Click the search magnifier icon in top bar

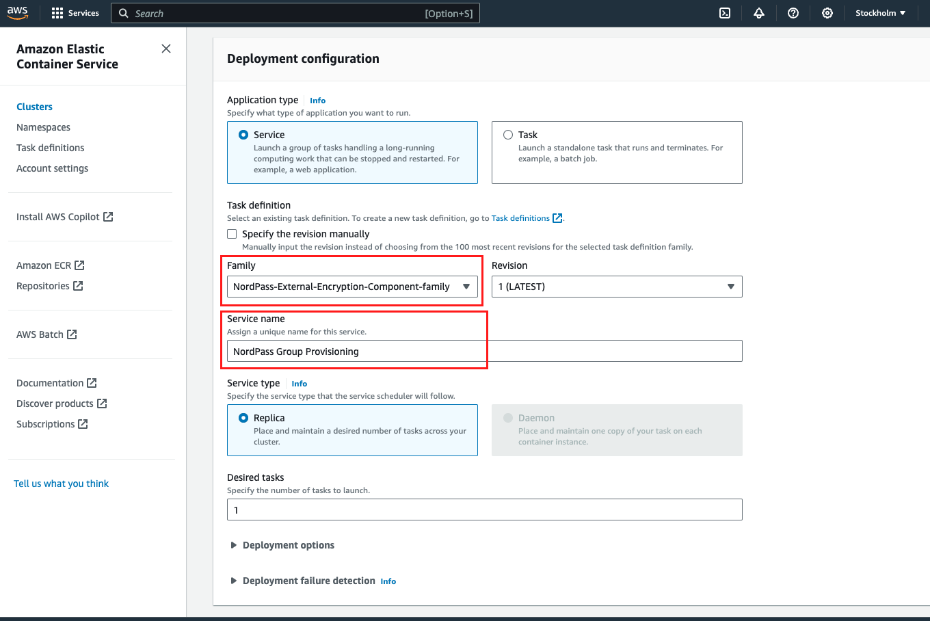click(x=124, y=13)
